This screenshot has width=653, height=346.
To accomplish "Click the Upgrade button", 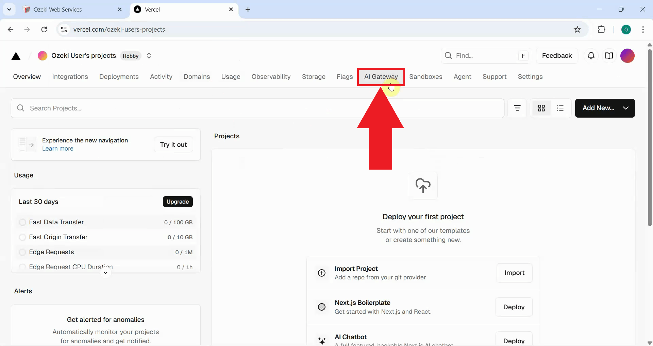I will point(178,202).
